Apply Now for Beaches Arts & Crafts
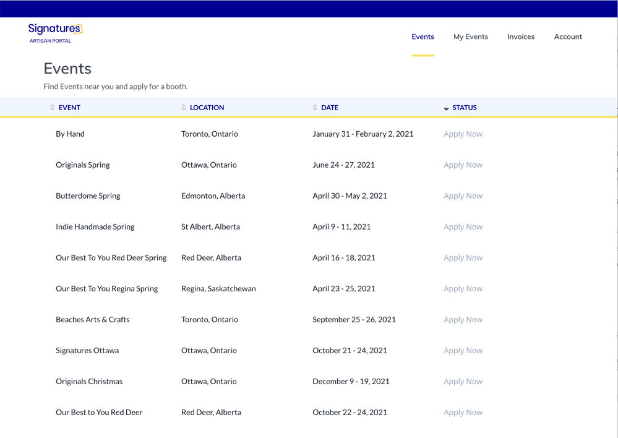The width and height of the screenshot is (618, 438). 463,319
